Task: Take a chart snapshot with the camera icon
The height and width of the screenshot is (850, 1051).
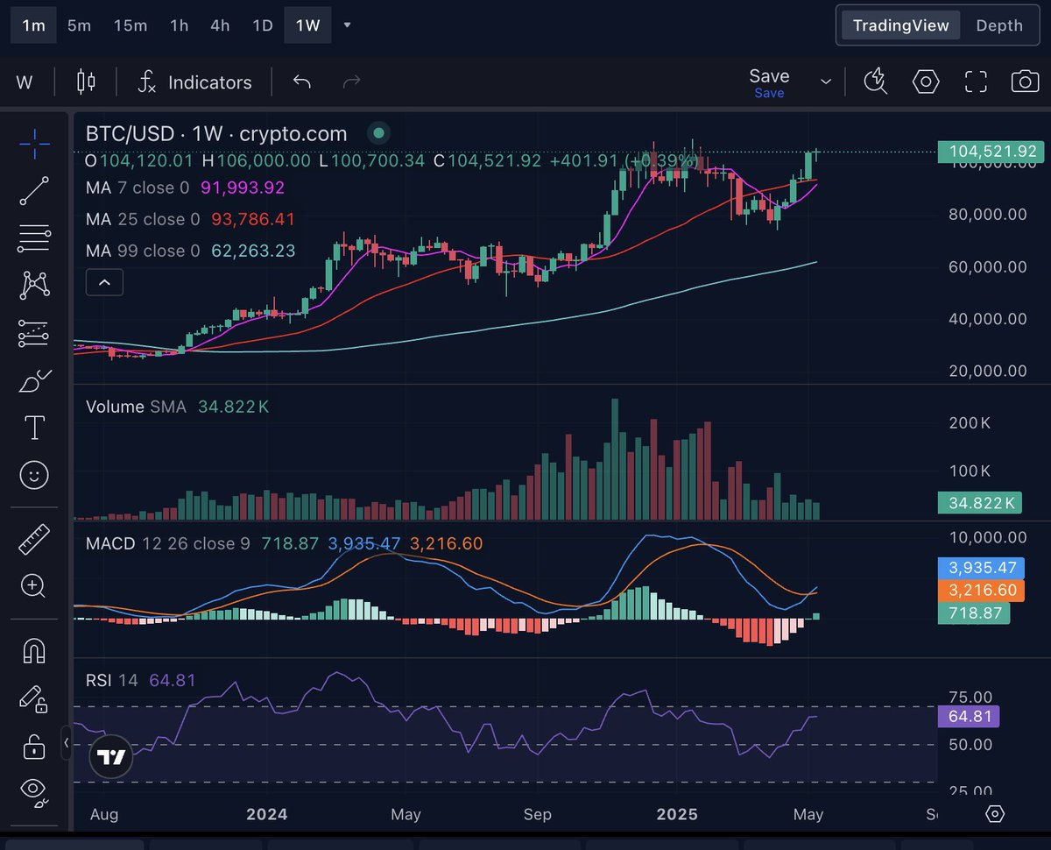Action: (1026, 81)
